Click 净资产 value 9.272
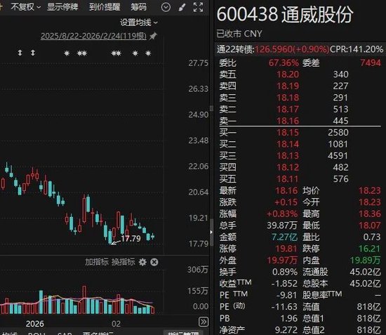This screenshot has width=386, height=335. [x=286, y=330]
